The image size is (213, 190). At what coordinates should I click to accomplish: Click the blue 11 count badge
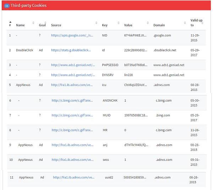[6, 6]
